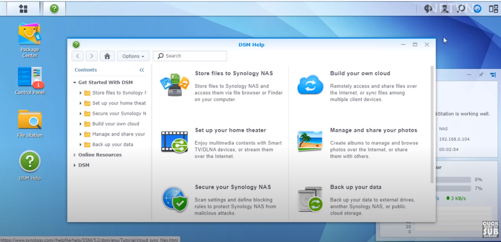This screenshot has width=501, height=242.
Task: Go back in DSM Help
Action: coord(78,56)
